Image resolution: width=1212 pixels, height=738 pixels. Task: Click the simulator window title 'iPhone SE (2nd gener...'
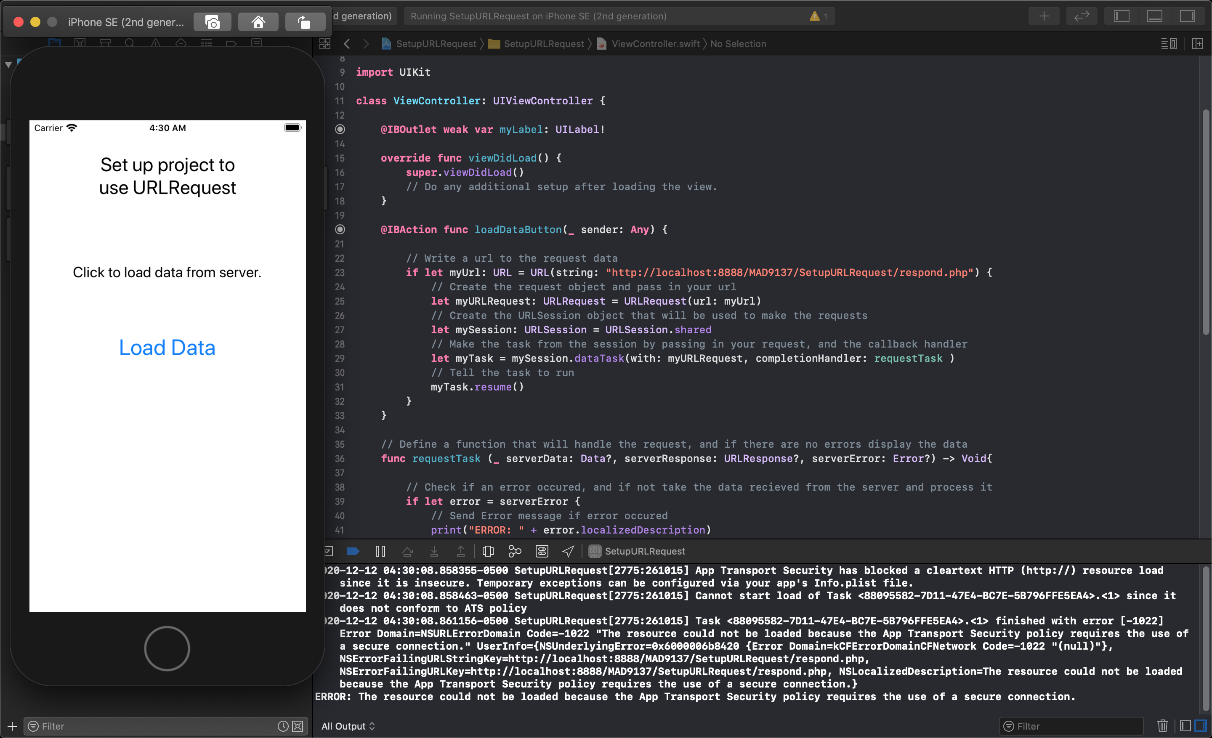click(126, 22)
